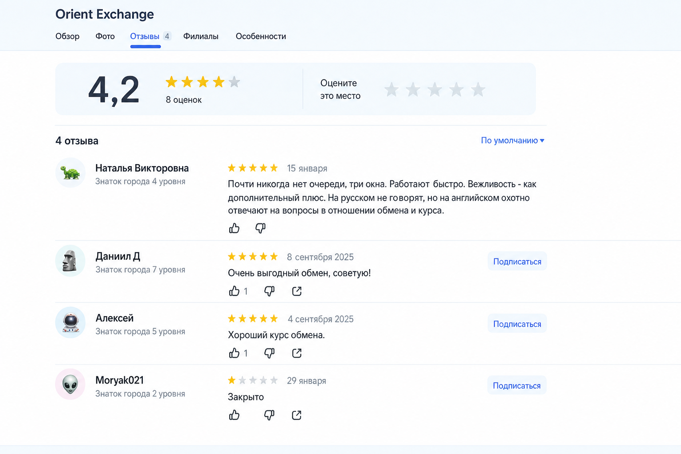This screenshot has height=454, width=681.
Task: Open Наталья Викторовна's profile name link
Action: (142, 168)
